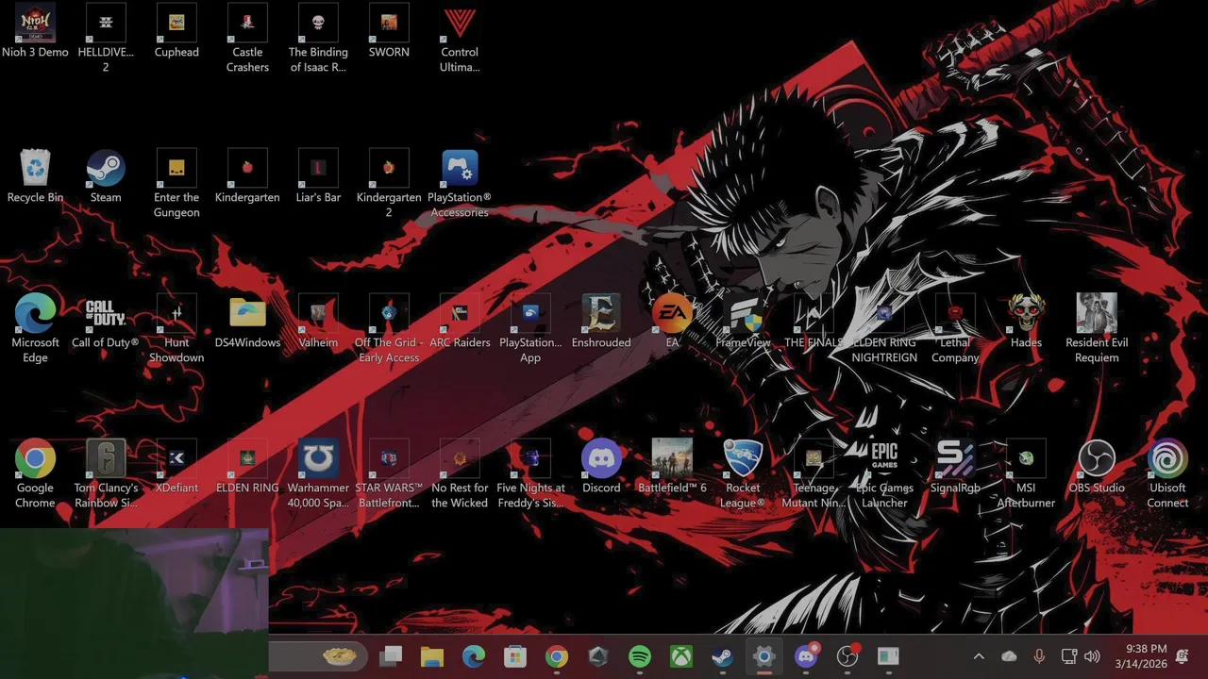Open Microsoft Store from the taskbar
The width and height of the screenshot is (1208, 679).
(x=515, y=656)
